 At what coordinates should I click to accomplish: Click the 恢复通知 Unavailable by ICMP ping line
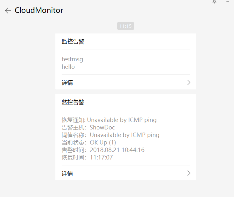(109, 120)
